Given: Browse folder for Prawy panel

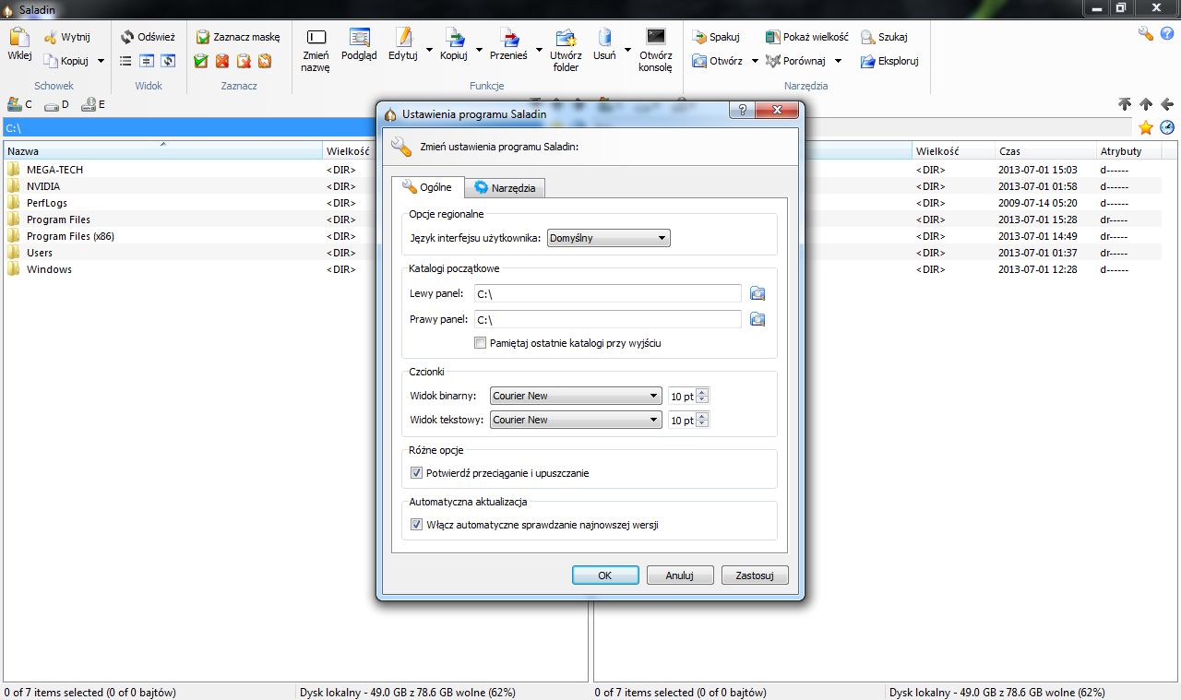Looking at the screenshot, I should [x=758, y=319].
